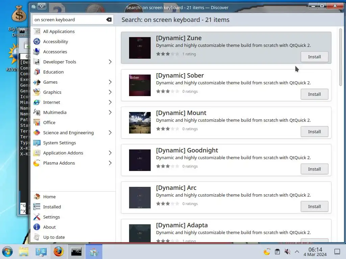Screen dimensions: 346x259
Task: Install the [Dynamic] Arc theme
Action: 315,207
